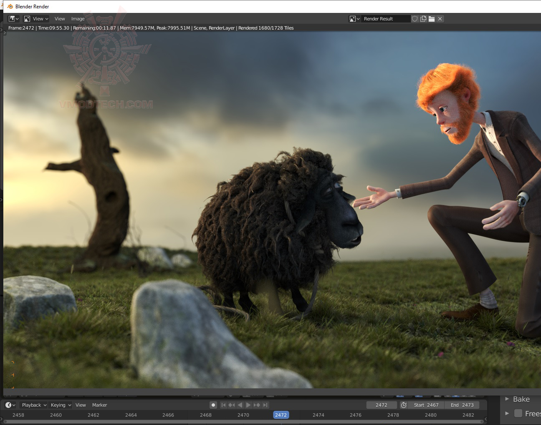Open the View mode dropdown in the header
Viewport: 541px width, 425px height.
36,19
